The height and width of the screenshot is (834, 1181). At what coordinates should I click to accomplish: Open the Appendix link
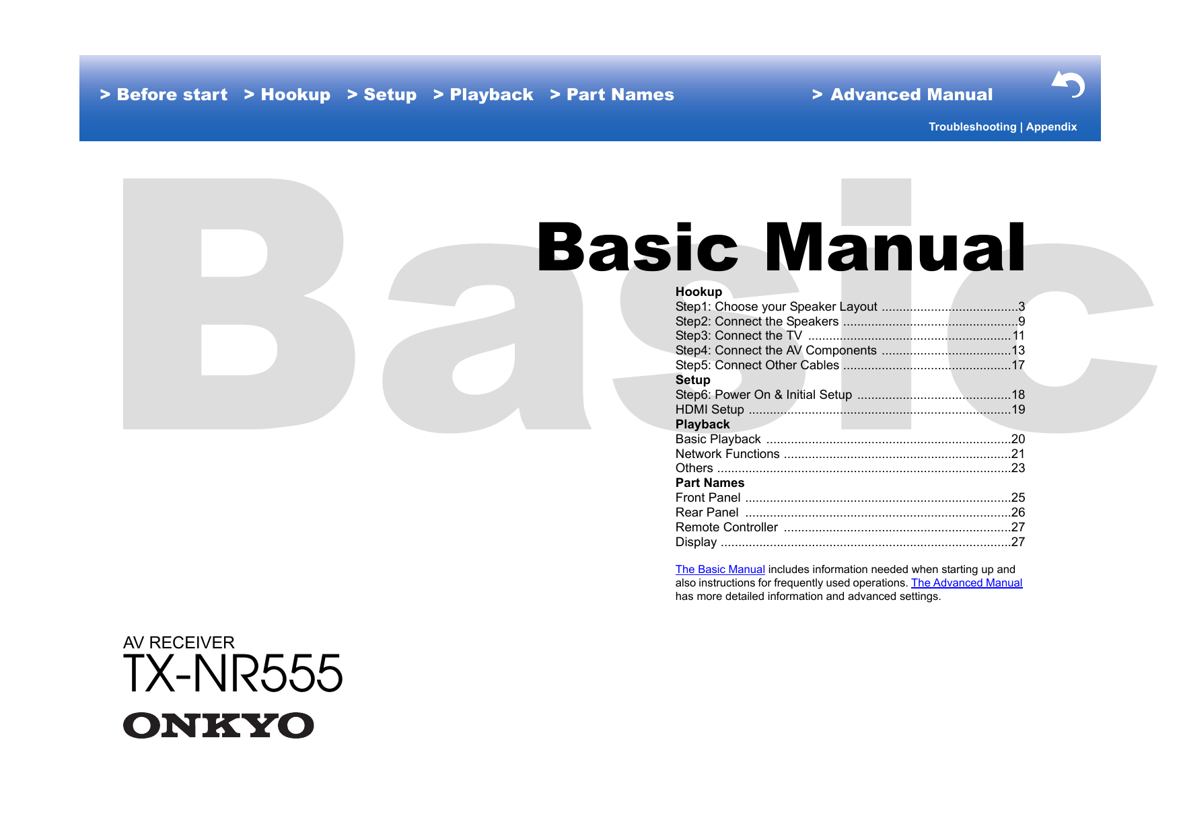tap(1051, 126)
